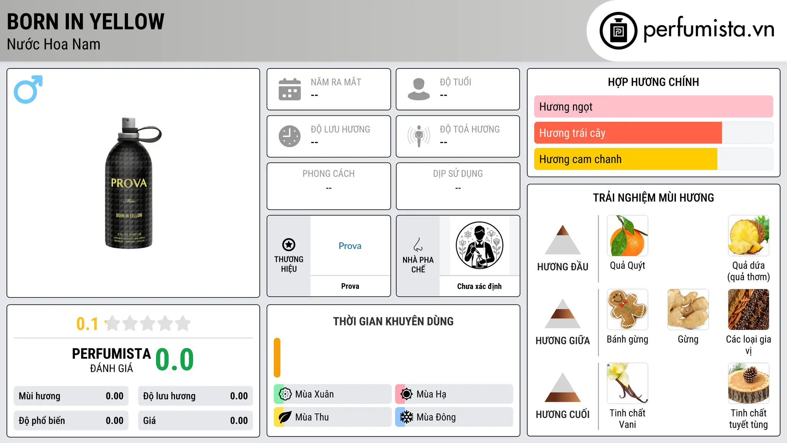Click the HỢP HƯƠNG CHÍNH heading
The image size is (787, 443).
(x=654, y=82)
